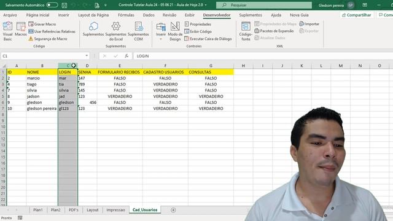Screen dimensions: 393x221
Task: Click the macro record icon in status bar
Action: 20,218
